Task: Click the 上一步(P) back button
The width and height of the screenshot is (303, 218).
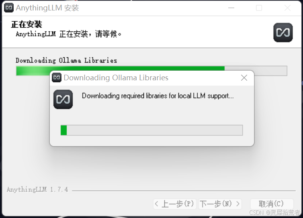Action: pos(175,204)
